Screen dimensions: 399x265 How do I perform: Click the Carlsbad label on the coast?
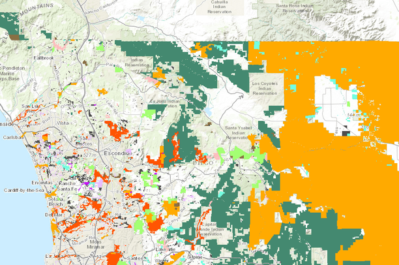(13, 137)
